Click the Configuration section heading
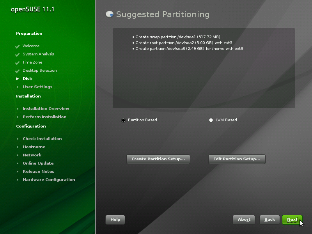312x234 pixels. coord(31,126)
